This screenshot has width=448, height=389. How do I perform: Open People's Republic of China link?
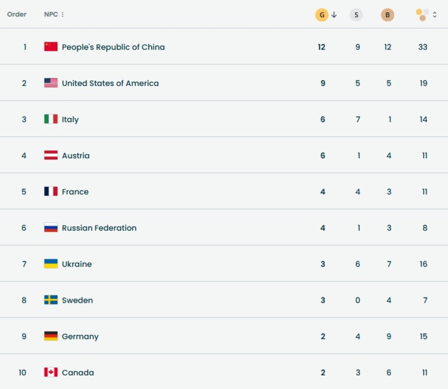click(113, 47)
